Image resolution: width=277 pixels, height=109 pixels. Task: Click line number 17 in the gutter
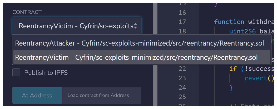[x=182, y=22]
